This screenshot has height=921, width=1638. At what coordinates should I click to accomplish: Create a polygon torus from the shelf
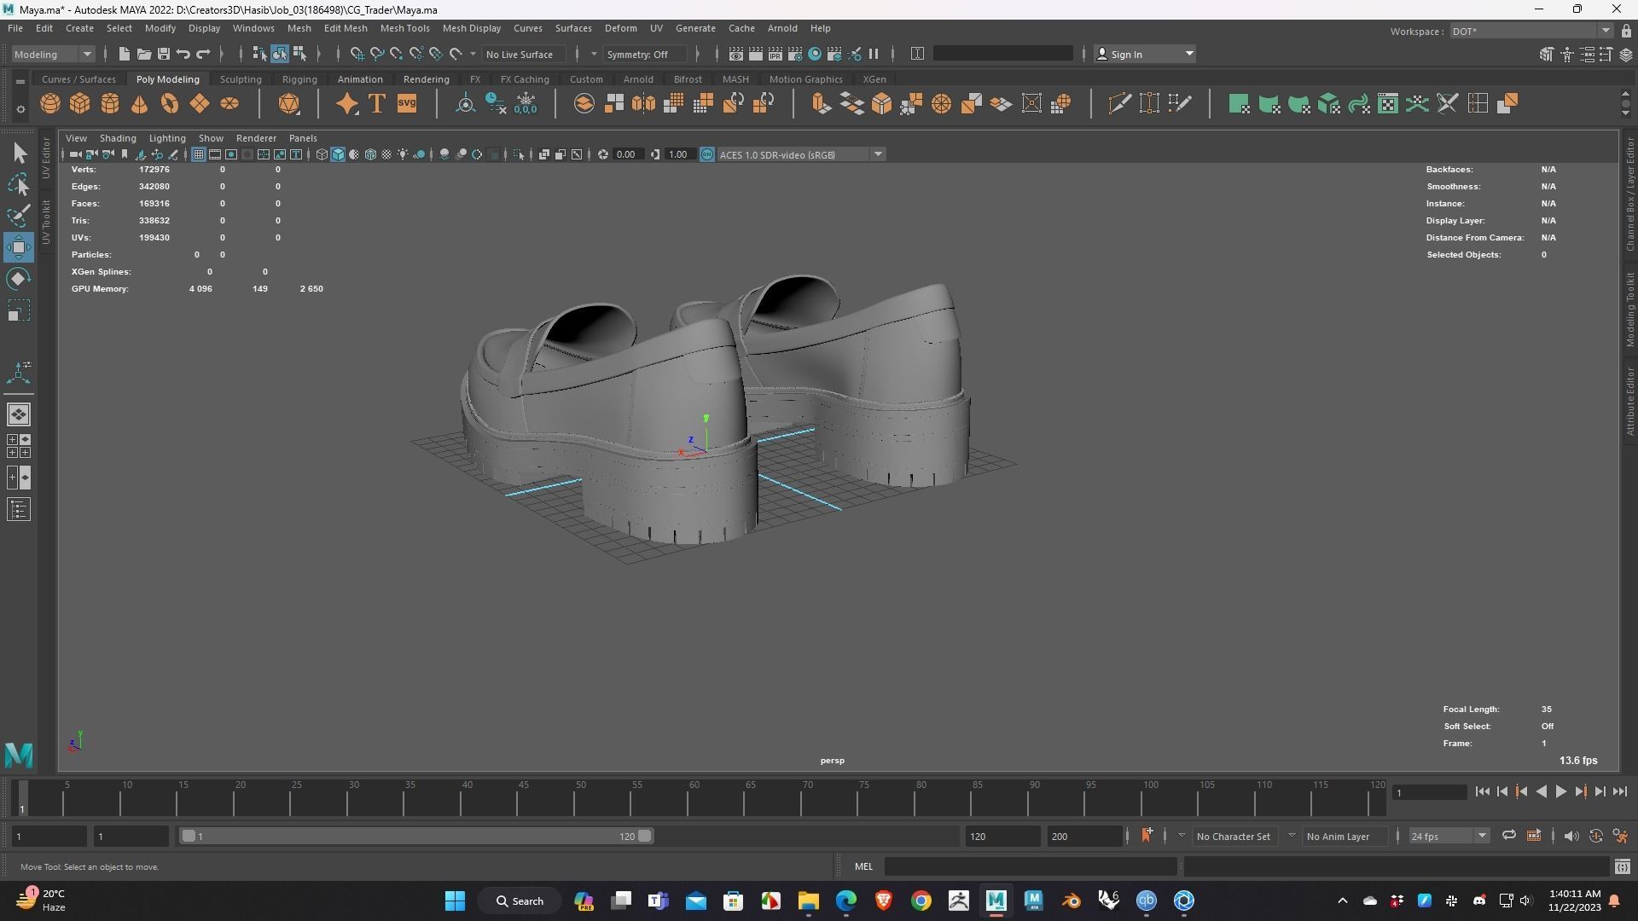(170, 104)
